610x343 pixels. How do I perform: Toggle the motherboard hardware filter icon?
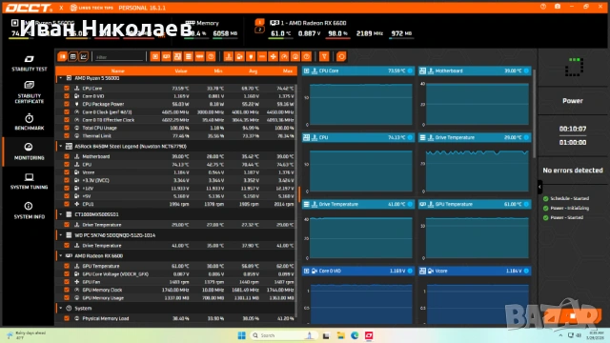[177, 57]
